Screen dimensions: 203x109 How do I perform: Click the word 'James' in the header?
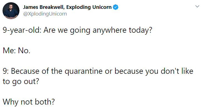pos(31,7)
